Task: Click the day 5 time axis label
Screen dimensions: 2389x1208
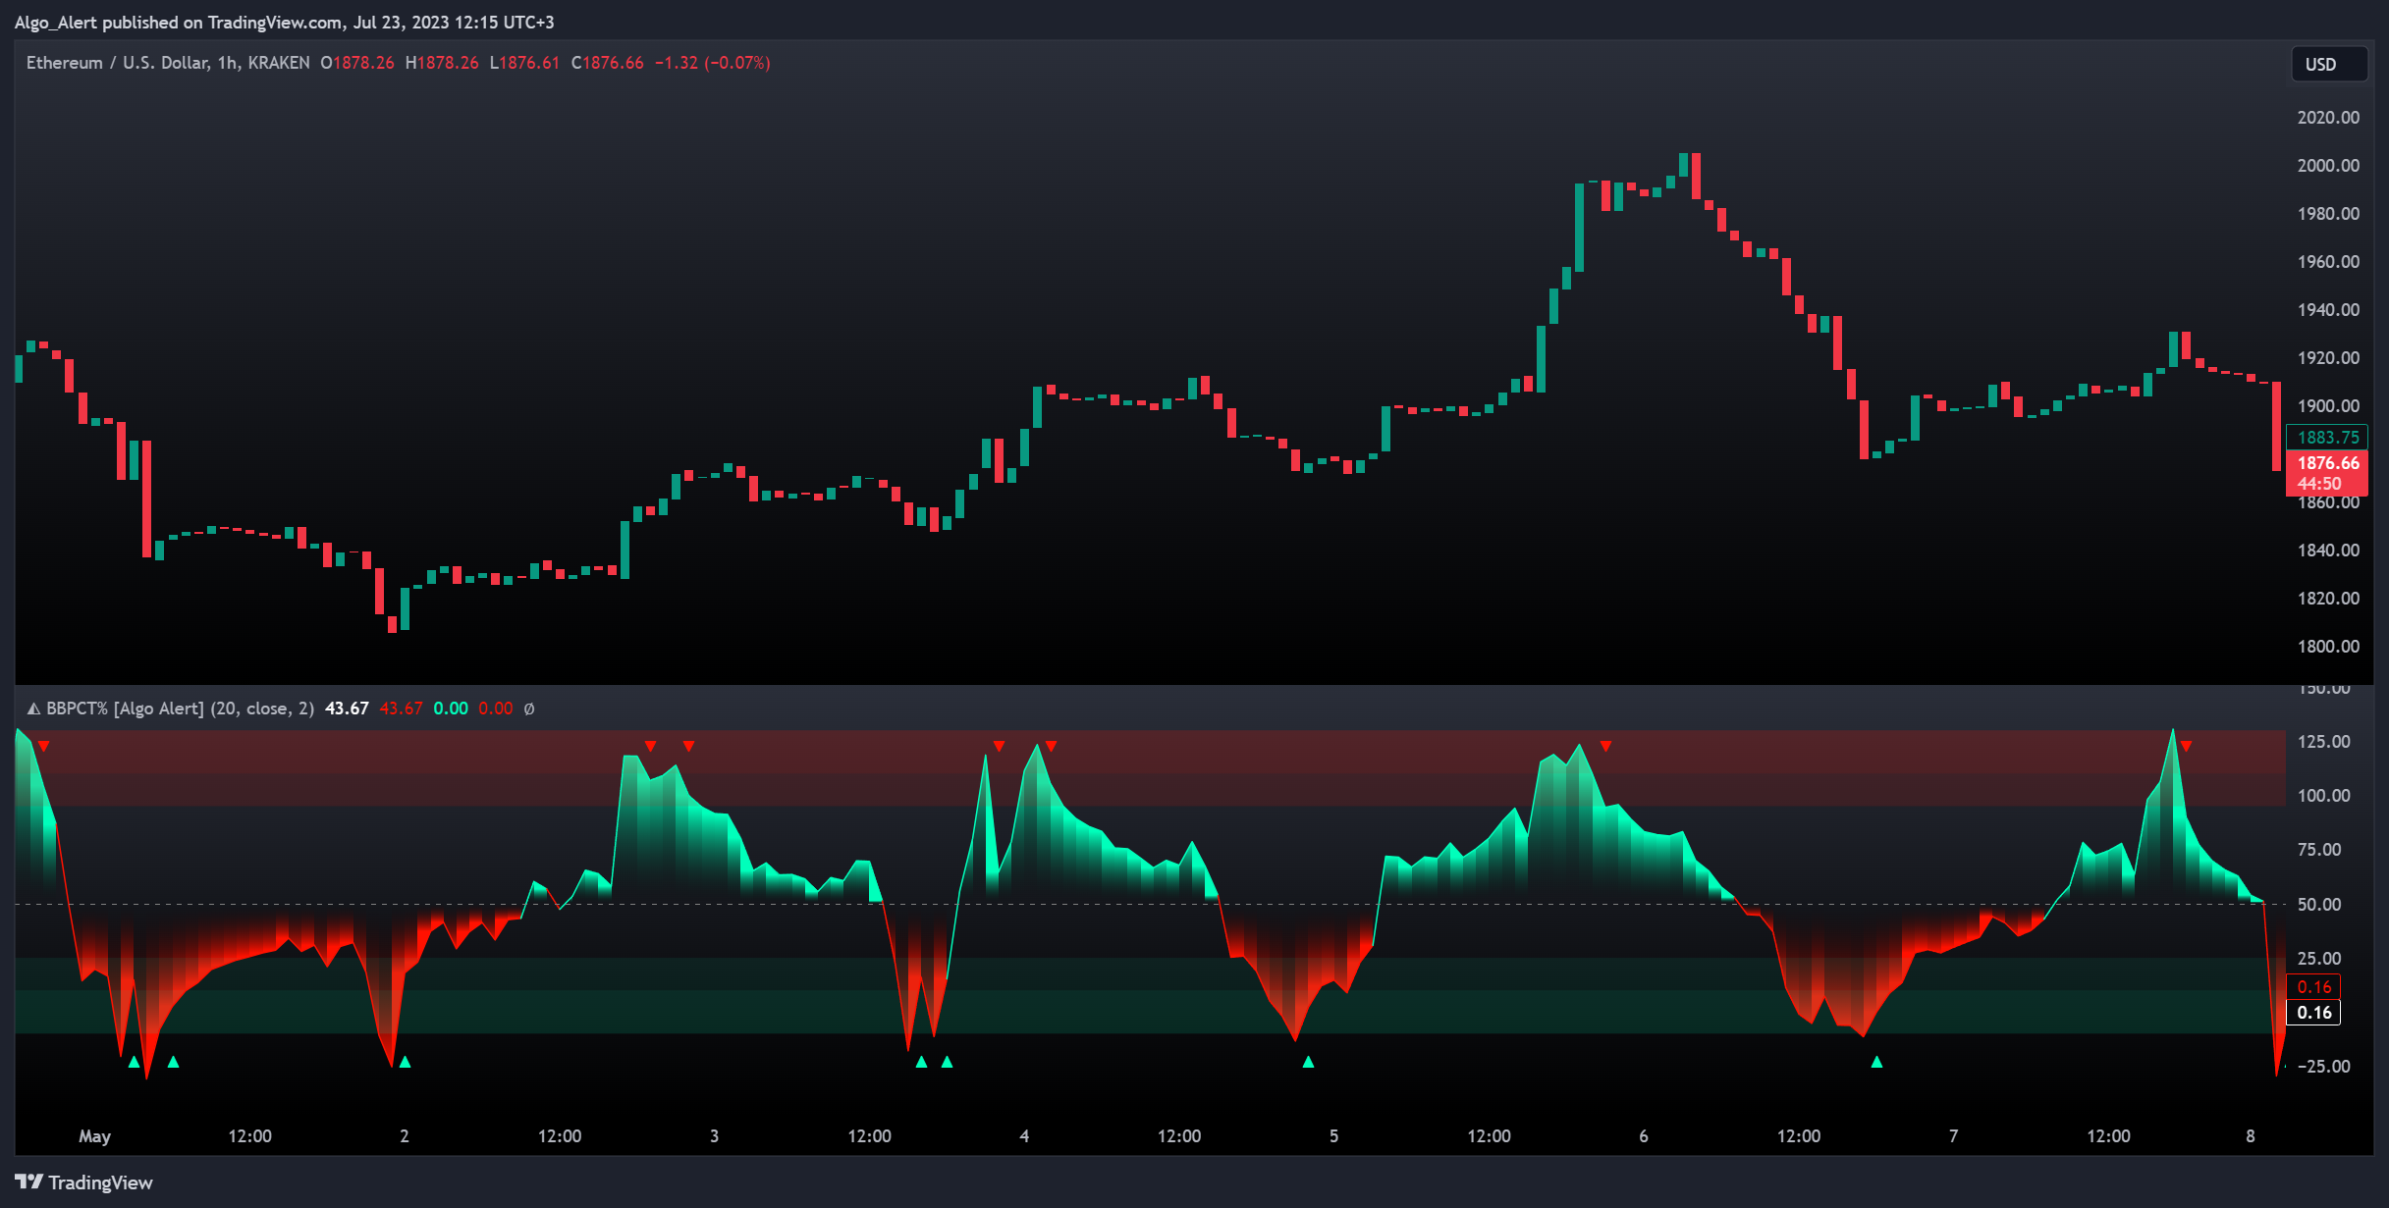Action: 1333,1136
